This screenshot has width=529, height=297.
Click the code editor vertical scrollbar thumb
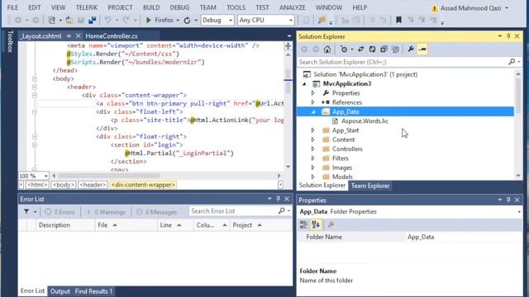288,81
